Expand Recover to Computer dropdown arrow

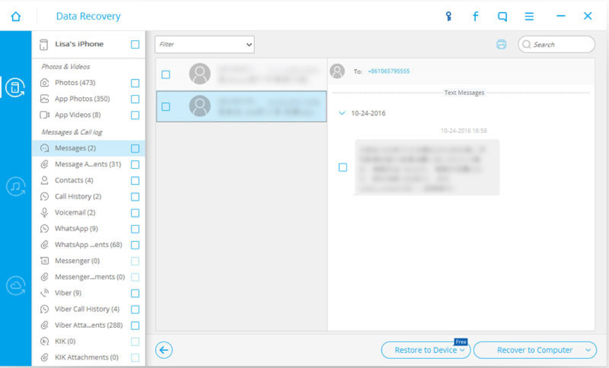tap(588, 350)
